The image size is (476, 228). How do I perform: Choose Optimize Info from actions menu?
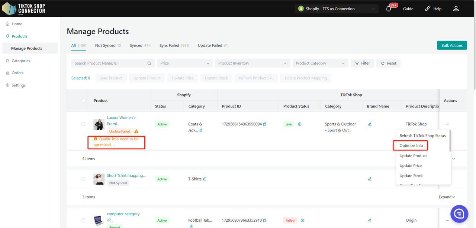[411, 146]
